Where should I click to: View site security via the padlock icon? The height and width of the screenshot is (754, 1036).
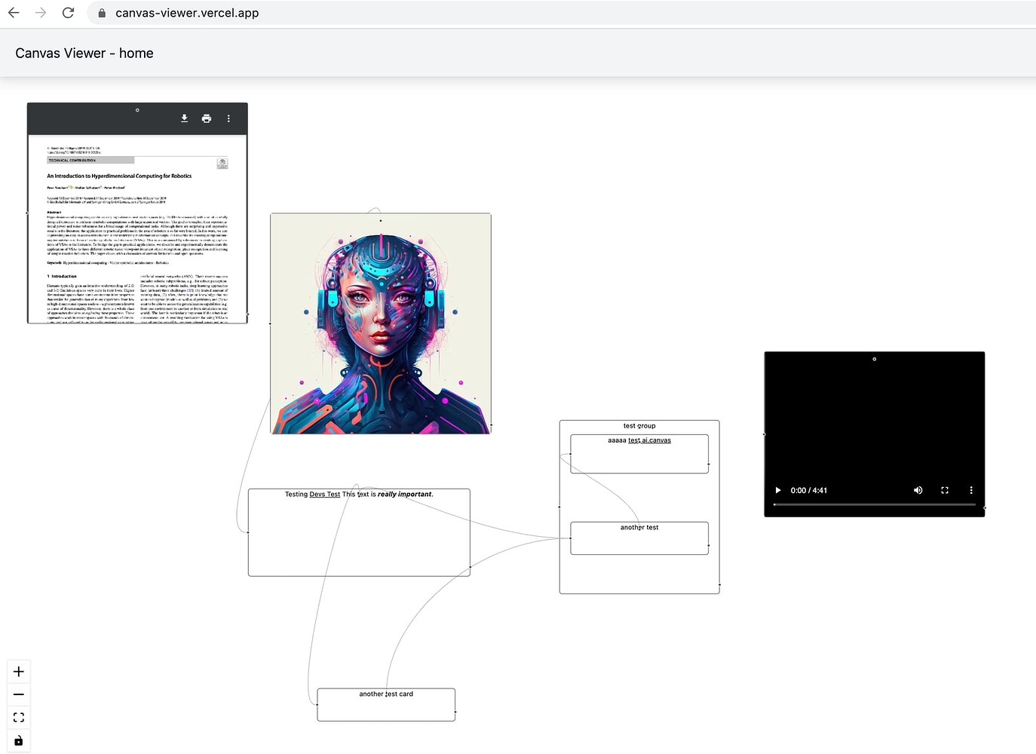pyautogui.click(x=102, y=13)
